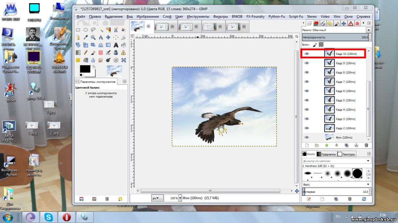Activate the Zoom magnifier tool
Screen dimensions: 398x223
pyautogui.click(x=93, y=38)
